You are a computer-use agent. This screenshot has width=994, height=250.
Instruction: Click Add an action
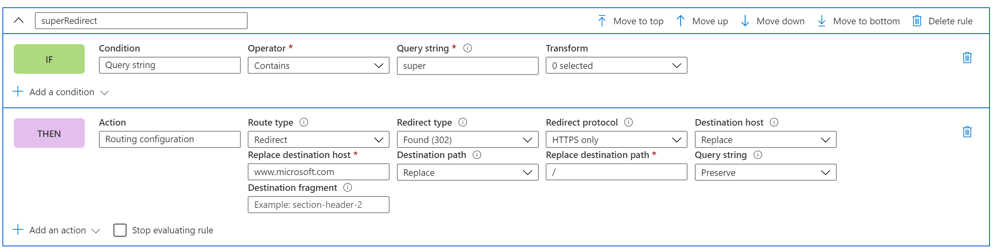point(57,230)
